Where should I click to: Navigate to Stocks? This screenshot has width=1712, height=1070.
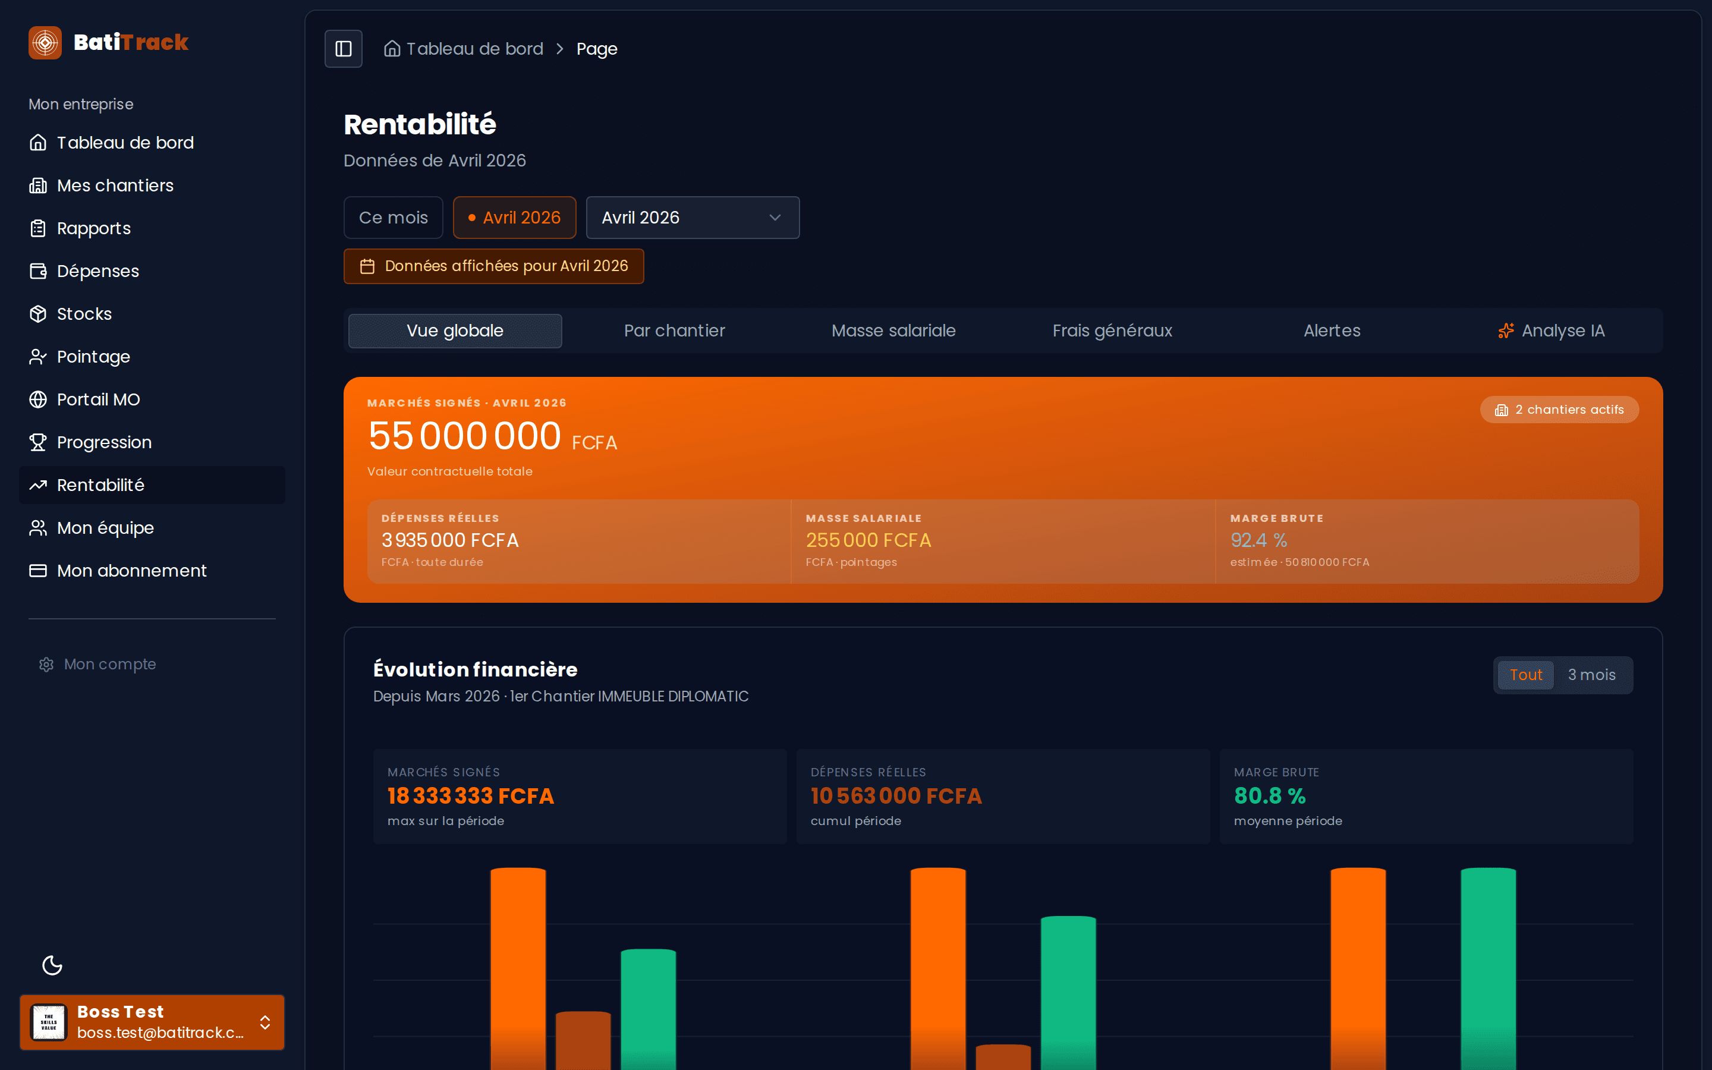click(x=152, y=314)
